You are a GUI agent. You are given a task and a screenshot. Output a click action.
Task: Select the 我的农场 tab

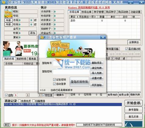pyautogui.click(x=9, y=59)
